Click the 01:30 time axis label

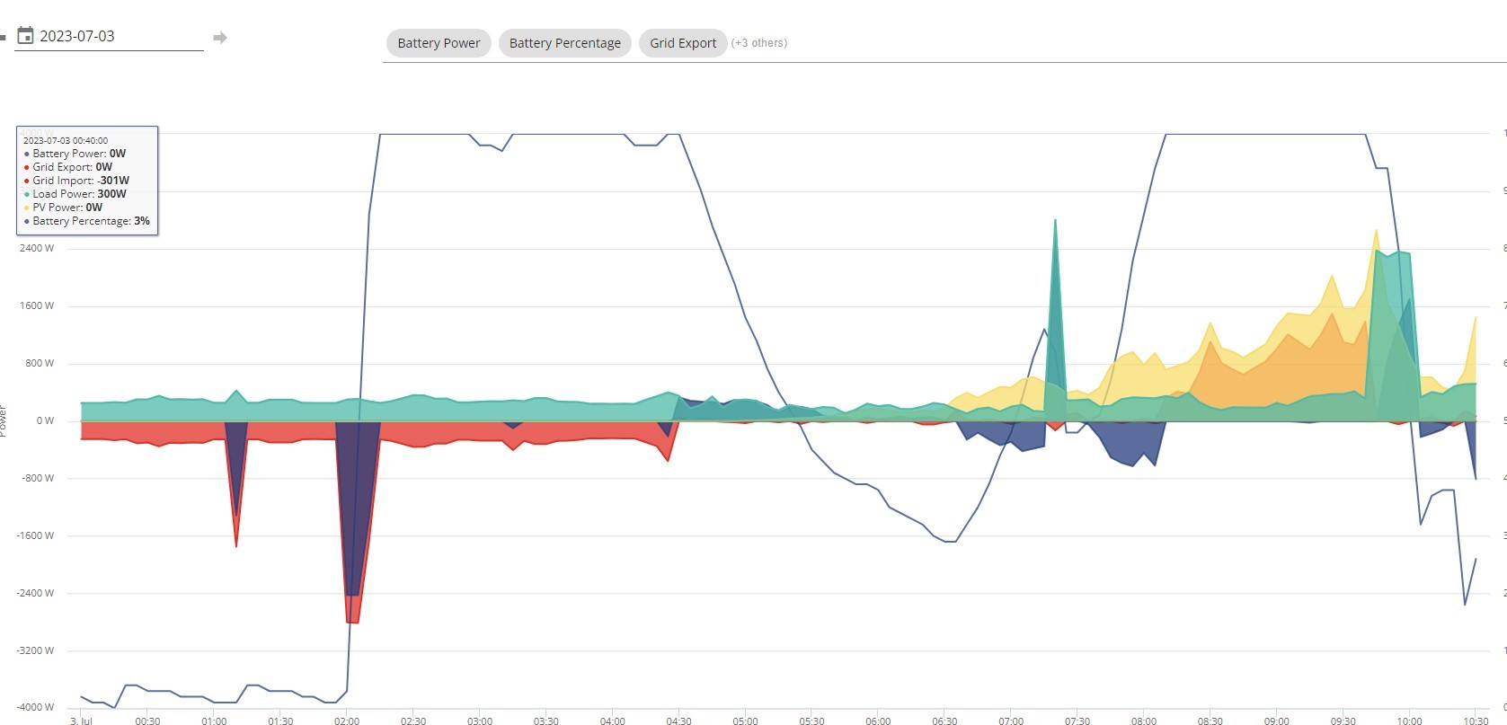click(x=280, y=721)
